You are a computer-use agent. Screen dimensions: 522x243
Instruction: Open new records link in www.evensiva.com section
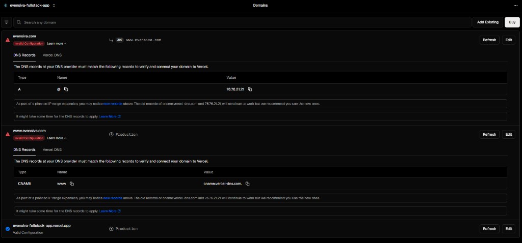click(x=113, y=198)
